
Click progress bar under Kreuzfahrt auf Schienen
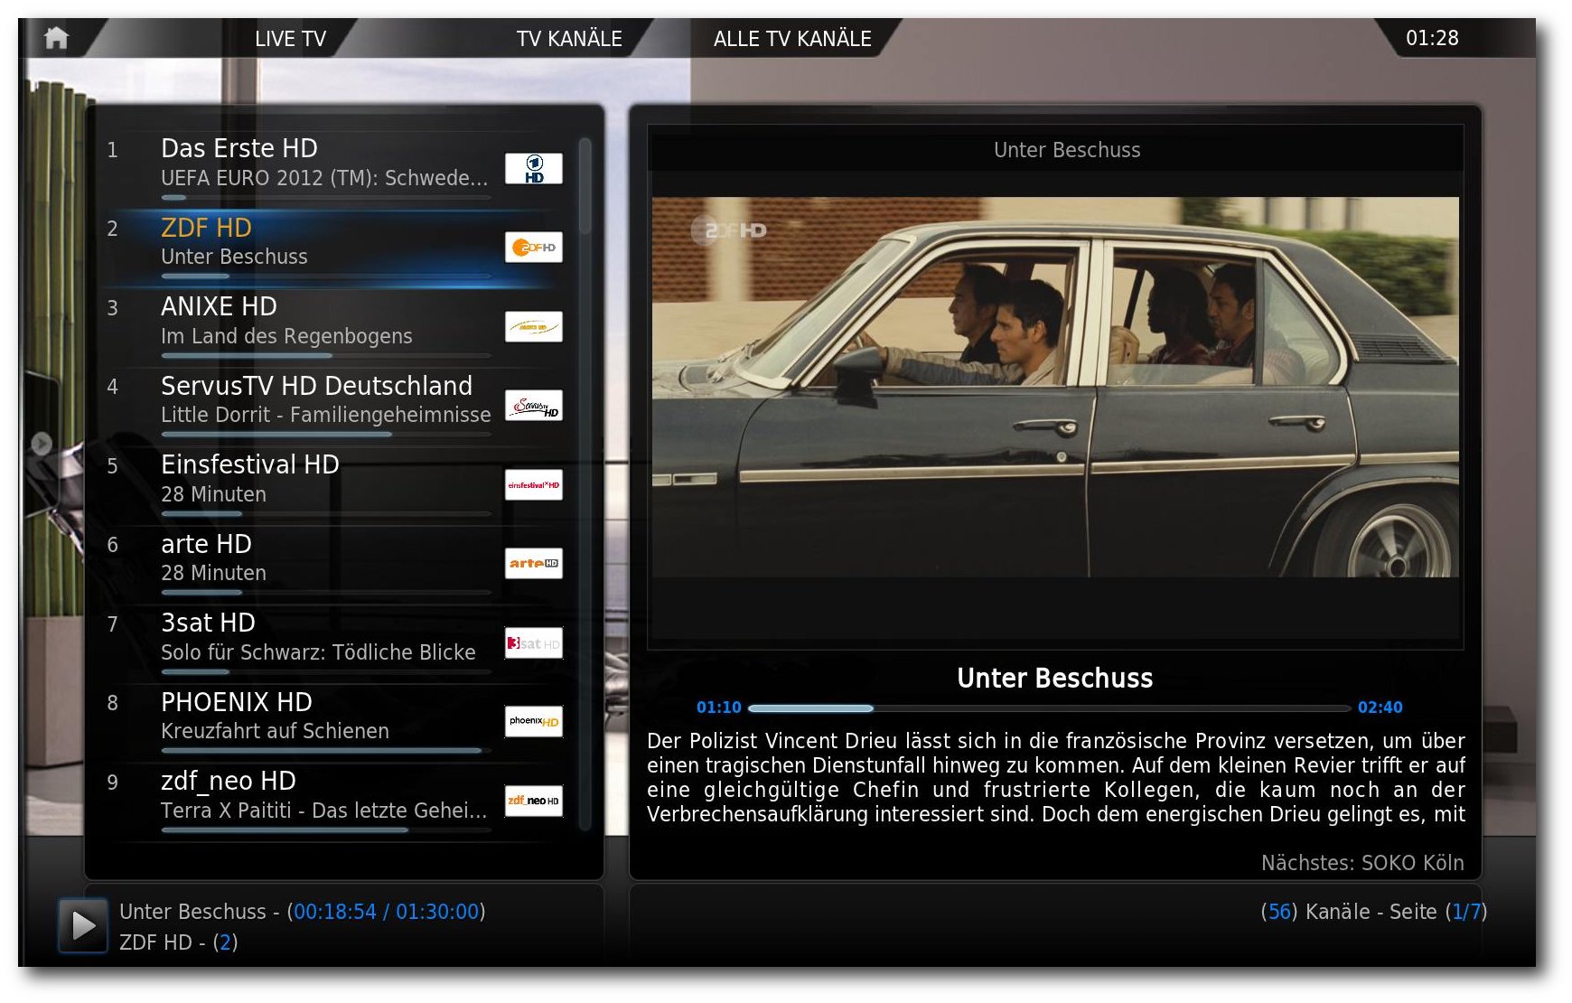point(326,750)
